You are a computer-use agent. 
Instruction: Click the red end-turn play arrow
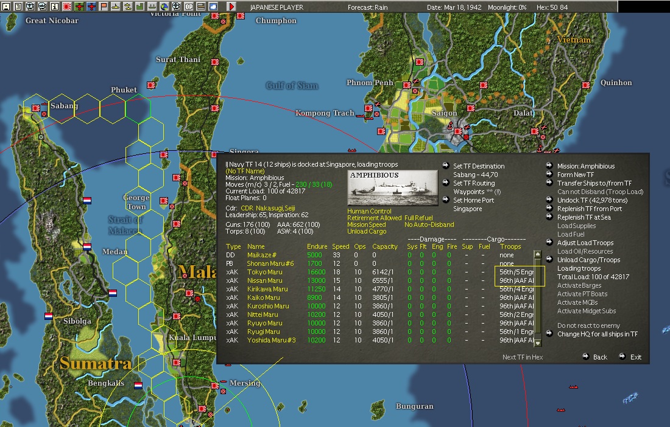[231, 7]
